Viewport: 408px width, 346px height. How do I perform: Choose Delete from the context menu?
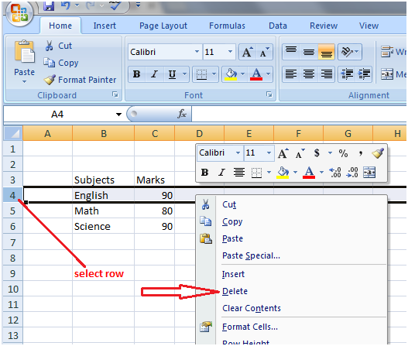click(235, 291)
